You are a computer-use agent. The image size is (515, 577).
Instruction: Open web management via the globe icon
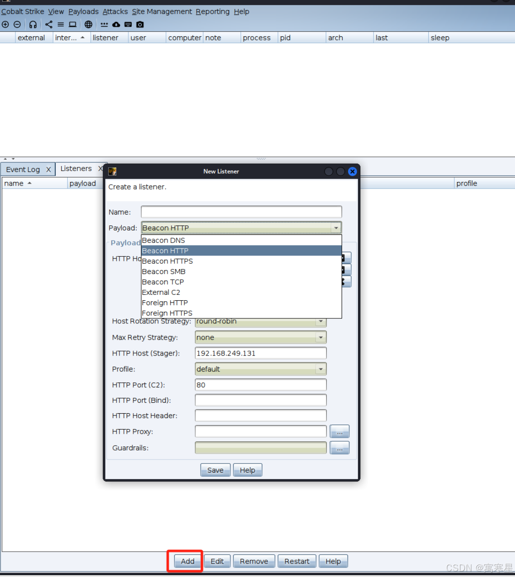tap(88, 24)
